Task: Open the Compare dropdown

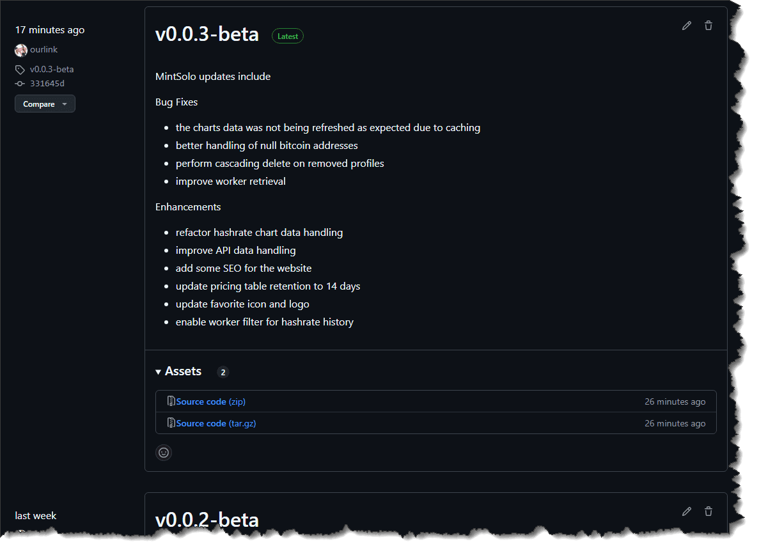Action: coord(45,104)
